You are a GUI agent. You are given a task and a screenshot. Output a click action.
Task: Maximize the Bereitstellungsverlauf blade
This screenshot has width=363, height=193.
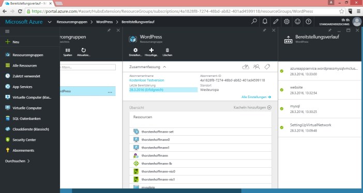coord(348,30)
